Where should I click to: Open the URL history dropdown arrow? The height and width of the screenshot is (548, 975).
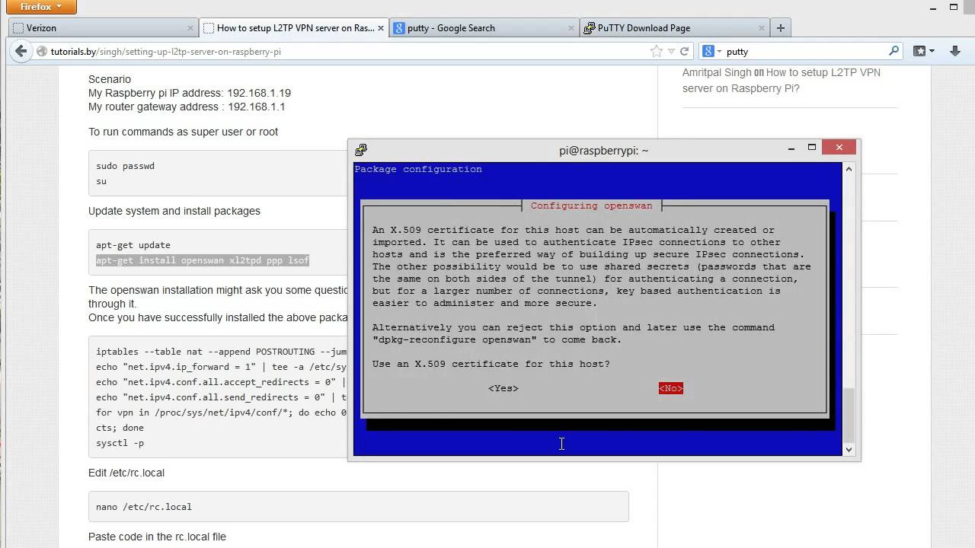[671, 52]
